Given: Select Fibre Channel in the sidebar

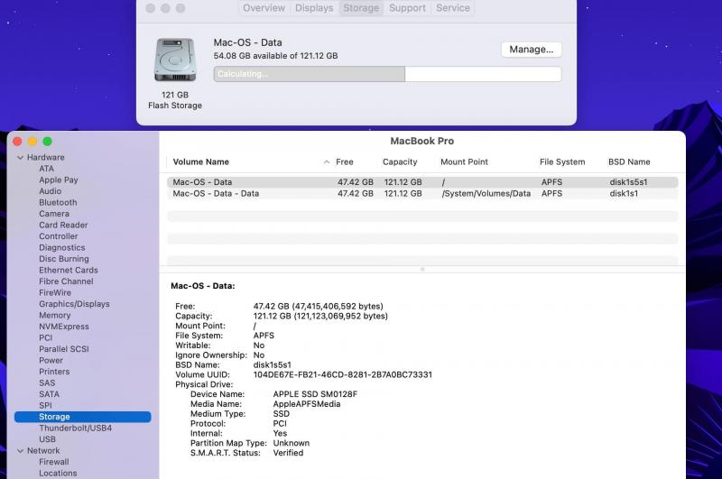Looking at the screenshot, I should [x=66, y=281].
